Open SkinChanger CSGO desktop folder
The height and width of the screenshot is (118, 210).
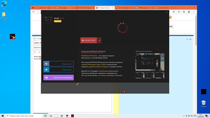click(4, 16)
